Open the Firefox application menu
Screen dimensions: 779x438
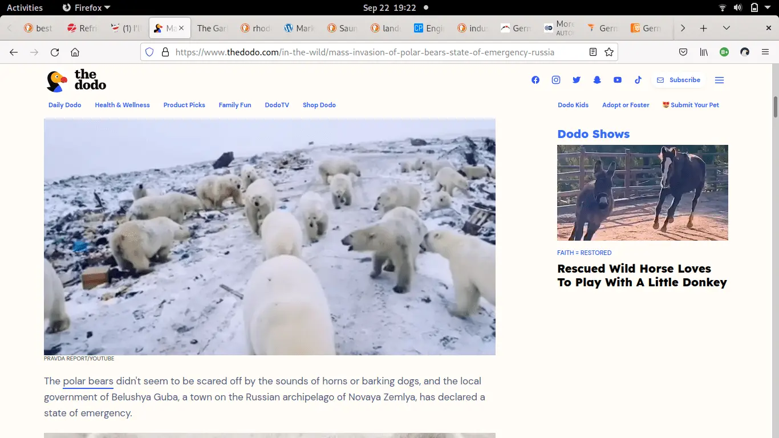[x=765, y=52]
